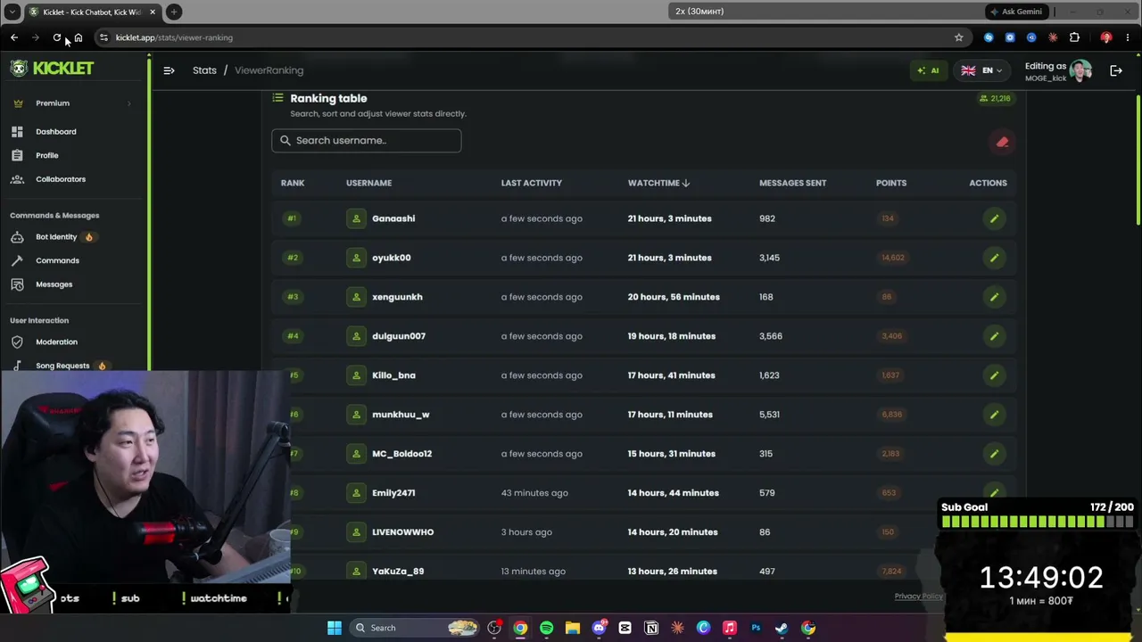
Task: Click the taskbar Search box
Action: click(x=415, y=628)
